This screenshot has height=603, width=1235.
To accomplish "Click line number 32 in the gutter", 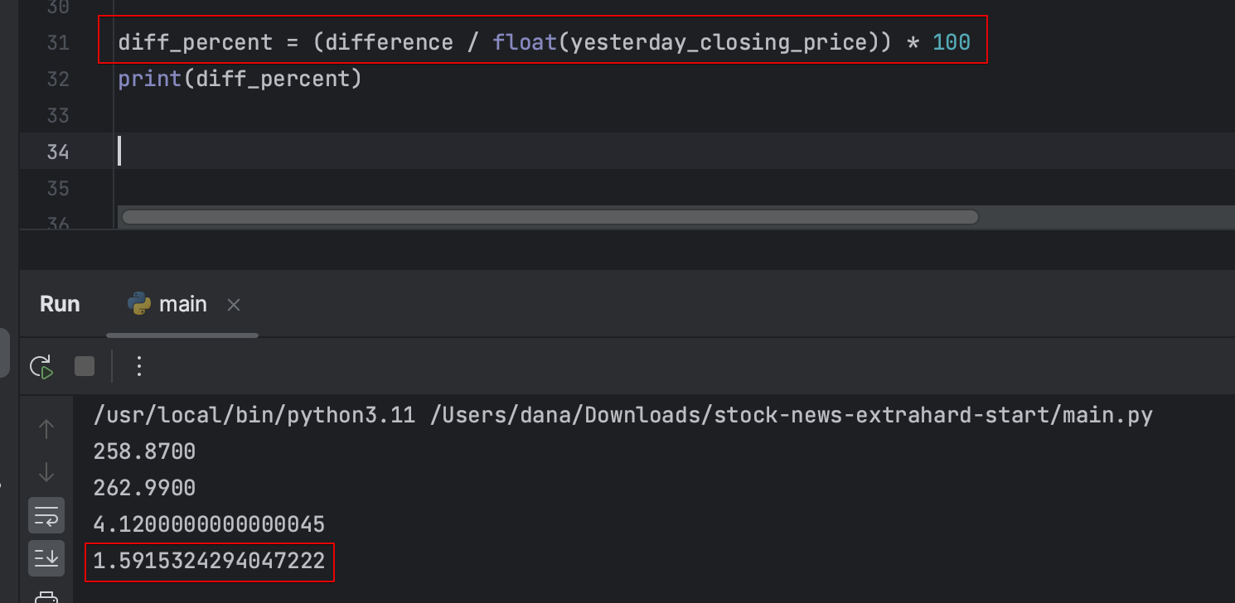I will point(57,79).
